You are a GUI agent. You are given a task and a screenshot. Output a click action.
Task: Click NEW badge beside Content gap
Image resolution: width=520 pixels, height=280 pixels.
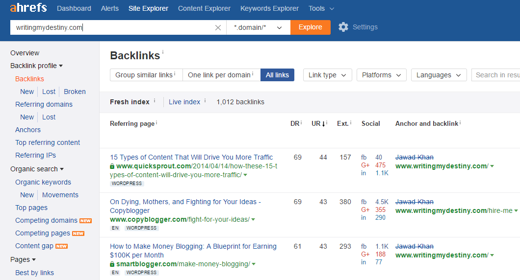tap(62, 246)
